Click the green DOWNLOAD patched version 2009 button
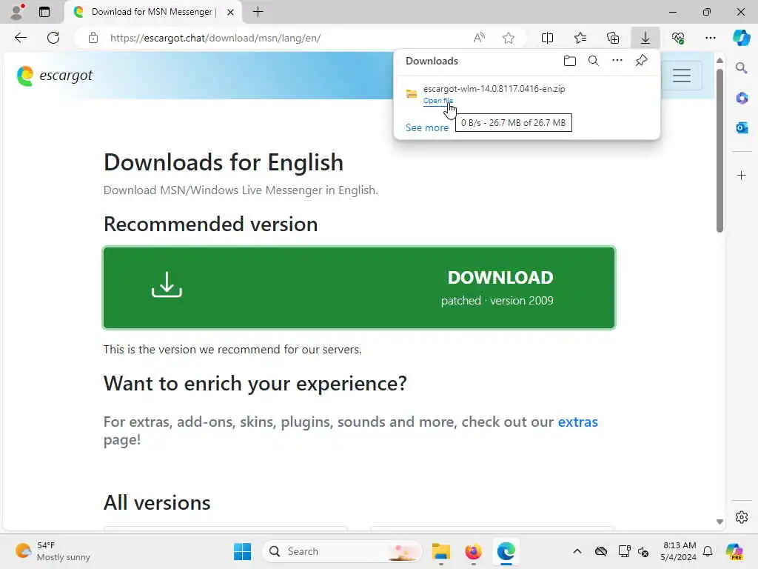758x569 pixels. tap(359, 288)
